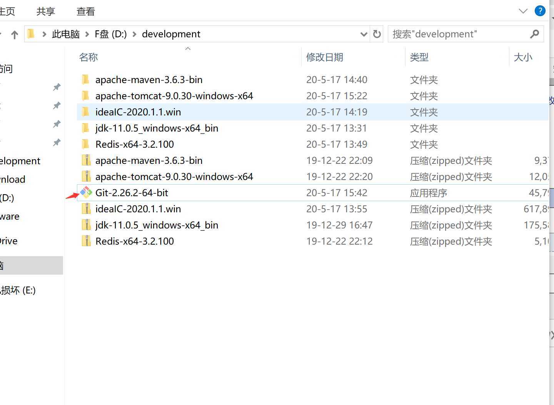Click the zipped apache-tomcat icon dated 19-12-22 22:20

click(86, 177)
